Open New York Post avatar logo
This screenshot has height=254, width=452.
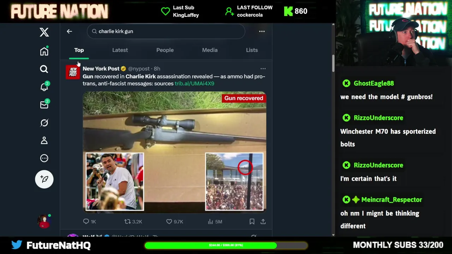click(73, 72)
